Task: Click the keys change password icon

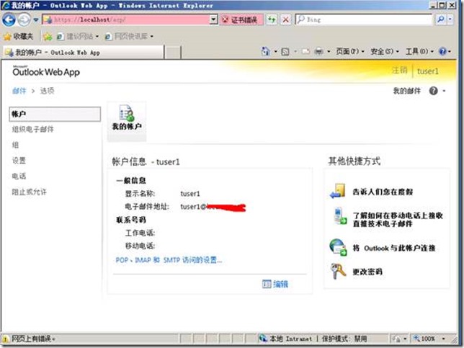Action: (338, 271)
